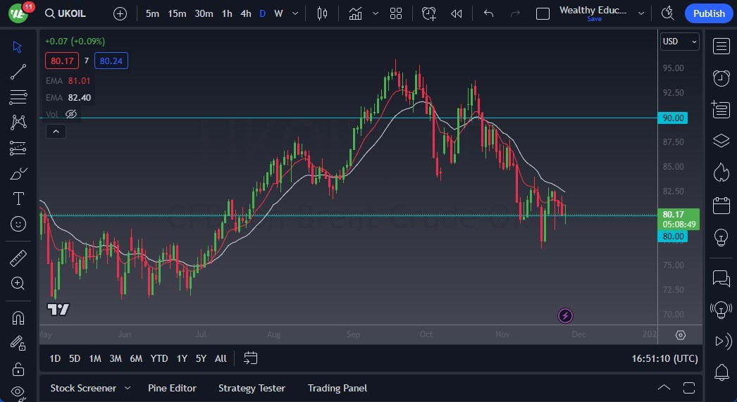This screenshot has width=737, height=402.
Task: Open the emoji icons tool
Action: pos(18,224)
